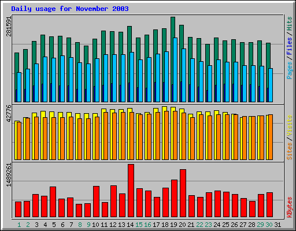Click the "Daily usage for November 2003" title

pos(70,9)
